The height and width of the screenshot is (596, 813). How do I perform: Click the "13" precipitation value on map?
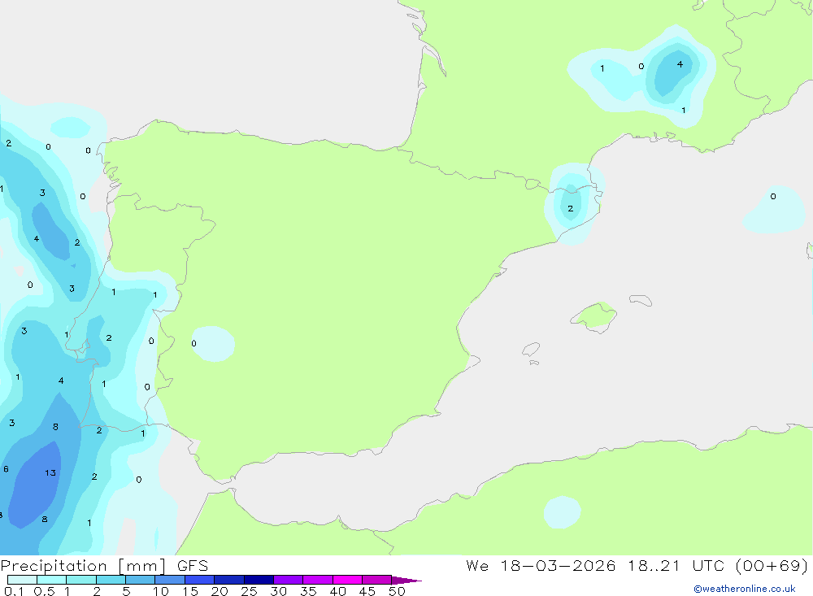pyautogui.click(x=50, y=472)
